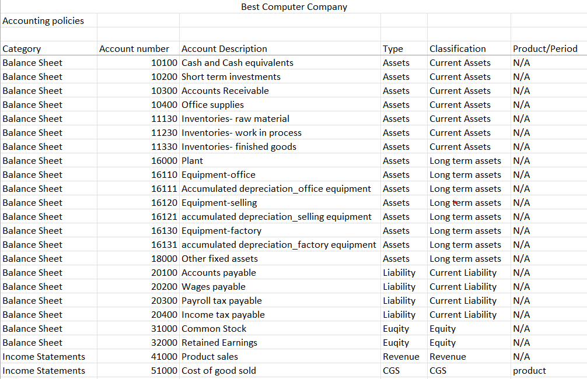Click the Equipment-selling description cell
This screenshot has width=587, height=379.
coord(280,203)
